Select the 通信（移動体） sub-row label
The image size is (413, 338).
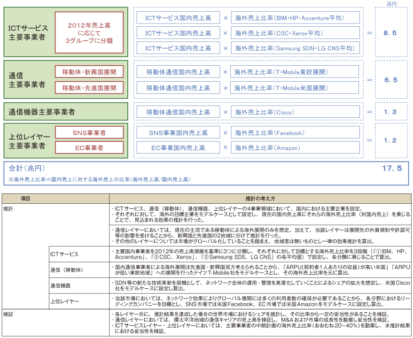[67, 270]
